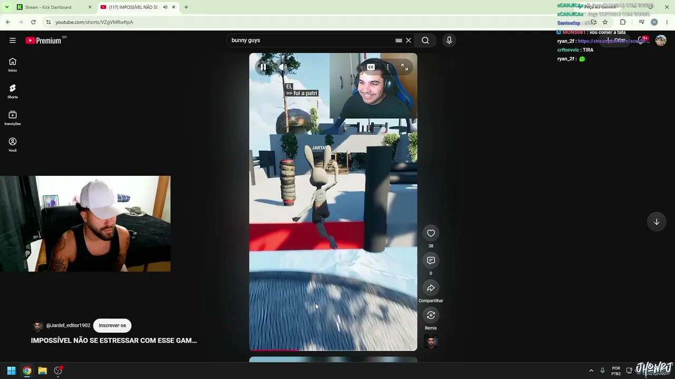
Task: Toggle closed captions on the Short
Action: pos(371,67)
